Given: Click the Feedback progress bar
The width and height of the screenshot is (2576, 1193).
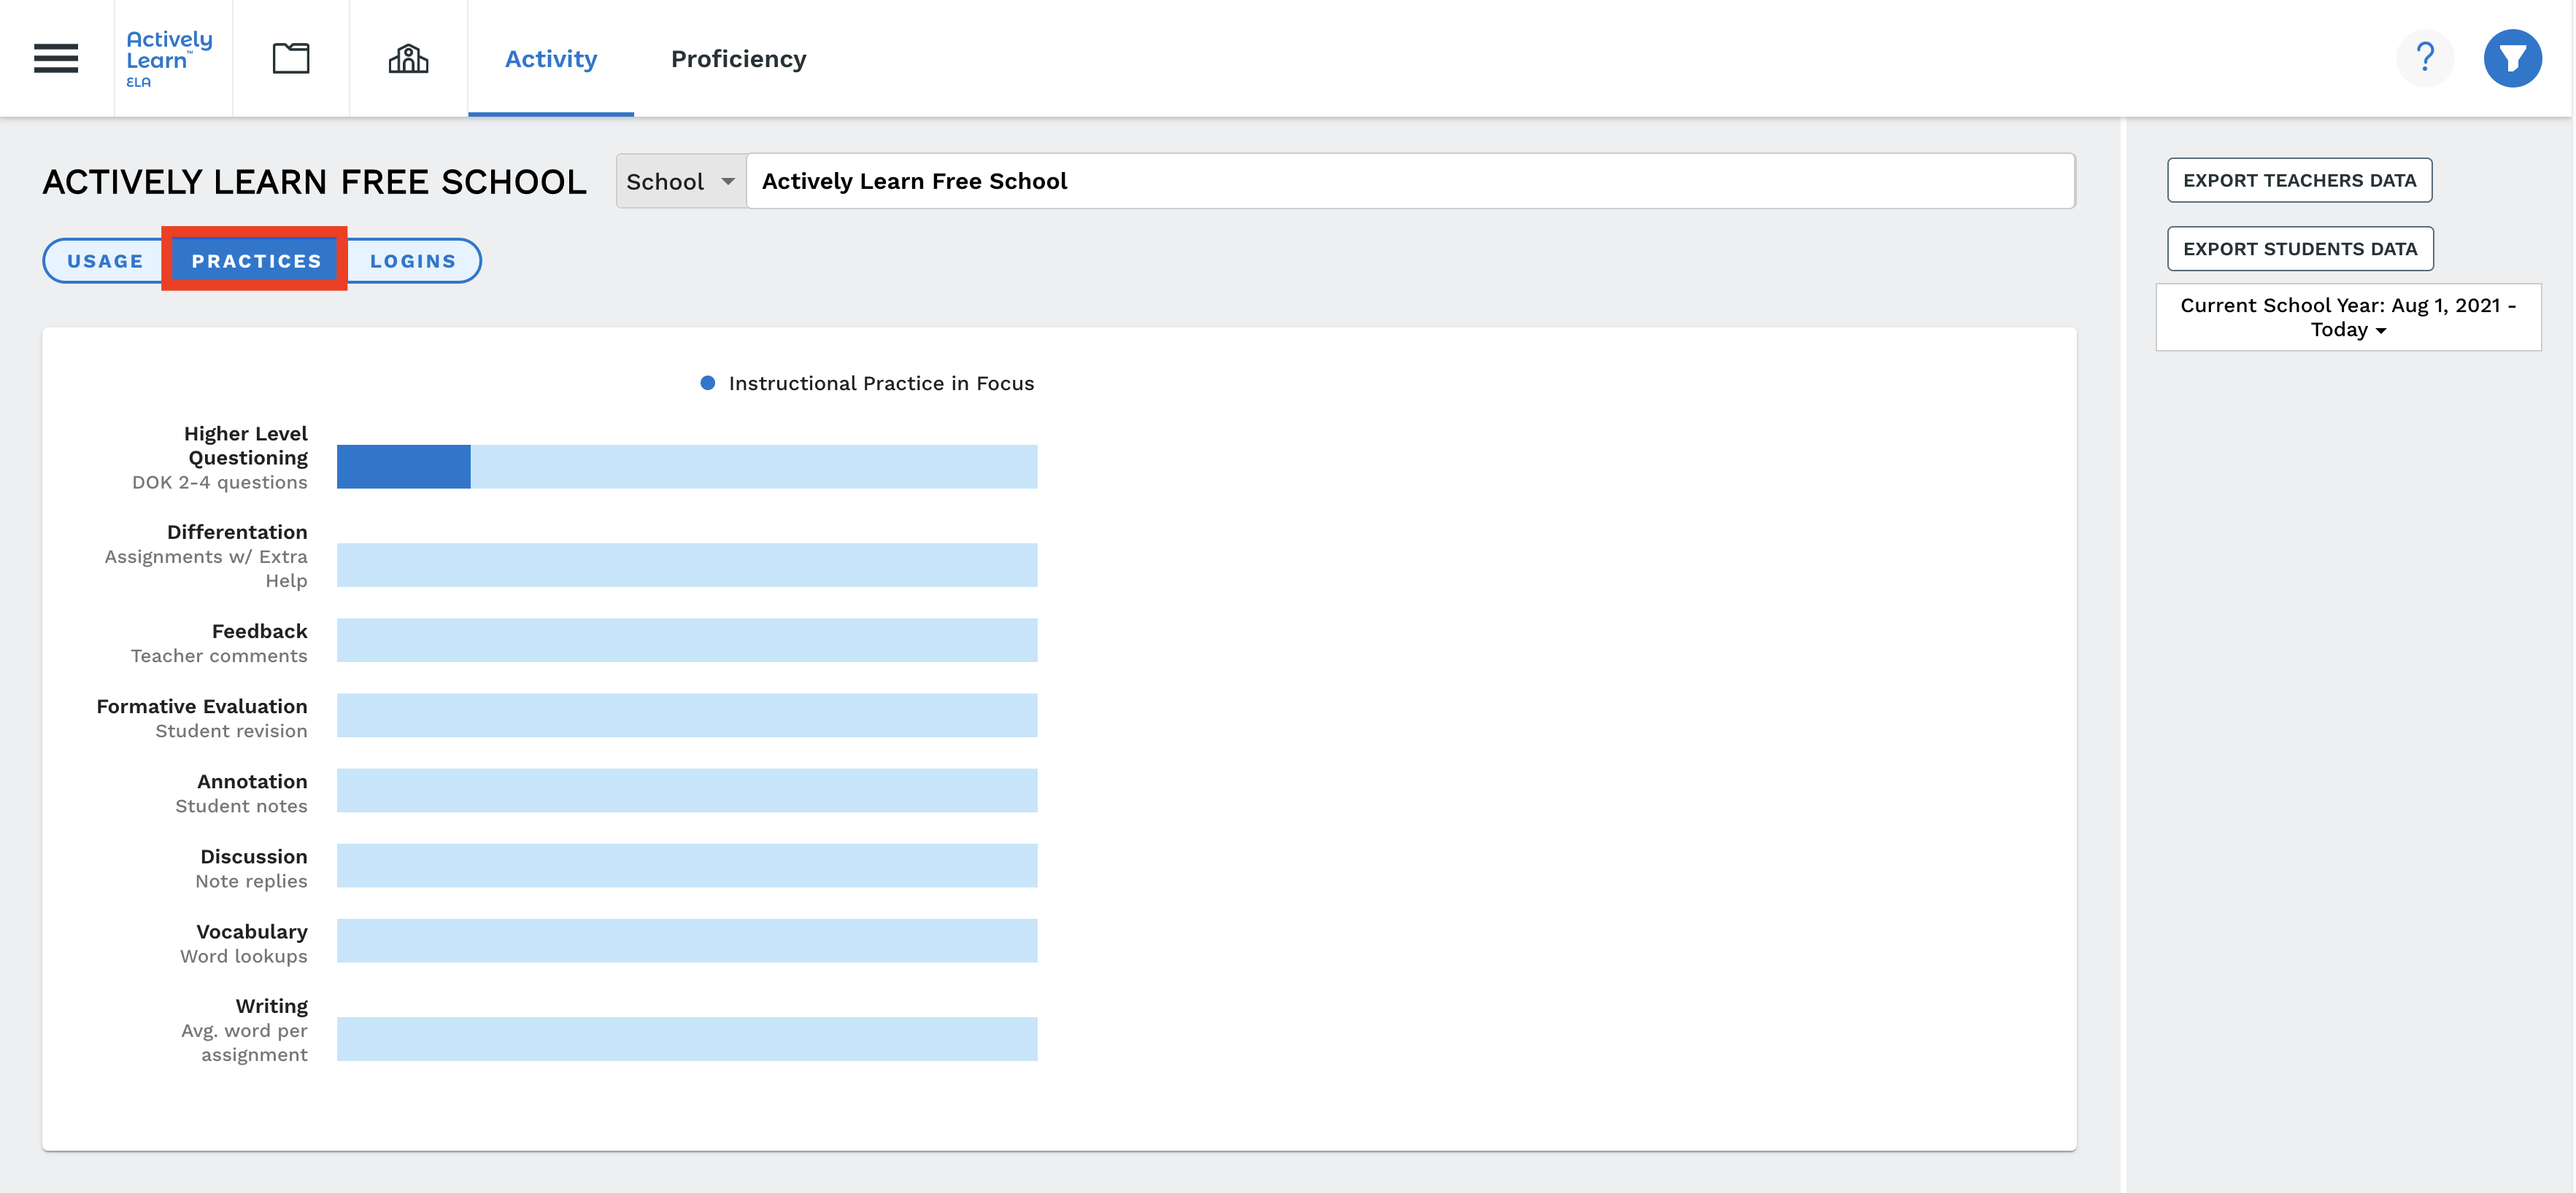Looking at the screenshot, I should (x=687, y=640).
